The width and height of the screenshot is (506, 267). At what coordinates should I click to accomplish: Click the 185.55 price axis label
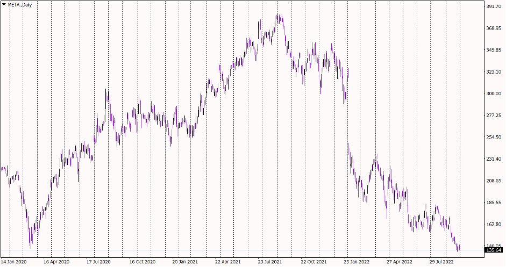[494, 203]
